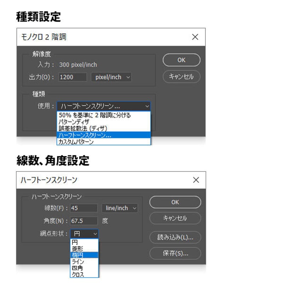Click OK in the モノクロ 2 階調 dialog
The image size is (283, 283).
point(181,60)
